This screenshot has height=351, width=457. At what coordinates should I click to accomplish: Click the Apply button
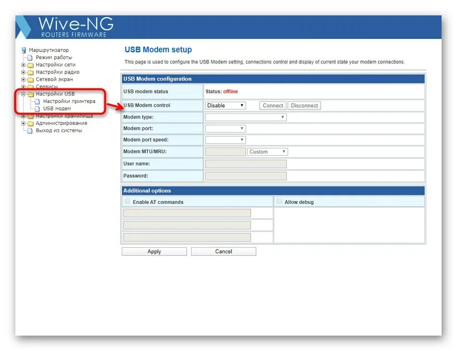154,251
